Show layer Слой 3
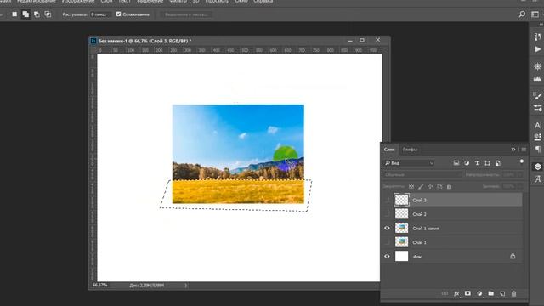The height and width of the screenshot is (306, 544). (x=388, y=201)
